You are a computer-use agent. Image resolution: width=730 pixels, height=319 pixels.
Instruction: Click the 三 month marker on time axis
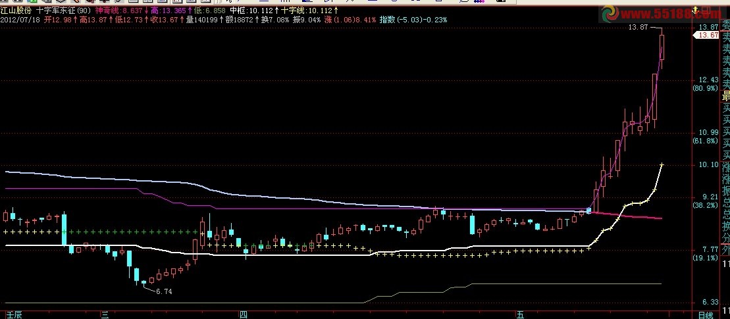[x=105, y=315]
